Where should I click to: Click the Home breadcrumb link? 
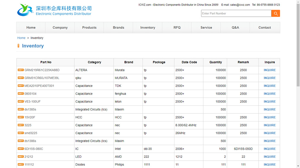click(21, 38)
